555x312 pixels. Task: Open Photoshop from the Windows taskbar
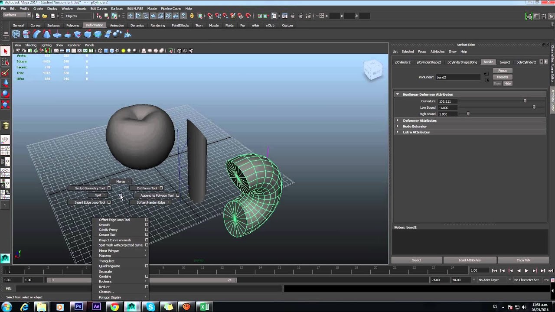tap(78, 307)
